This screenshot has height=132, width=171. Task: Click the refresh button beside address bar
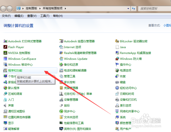[133, 9]
